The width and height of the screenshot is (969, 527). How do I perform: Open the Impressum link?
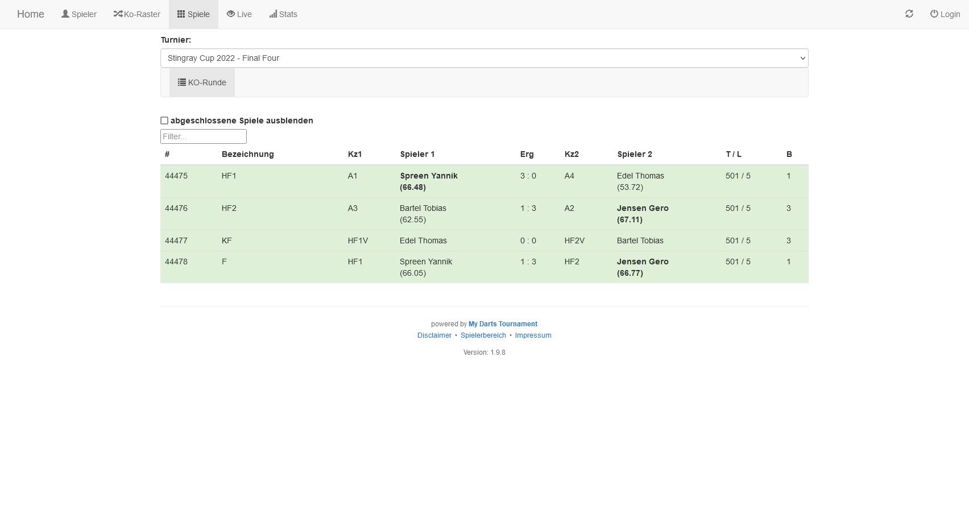coord(533,335)
